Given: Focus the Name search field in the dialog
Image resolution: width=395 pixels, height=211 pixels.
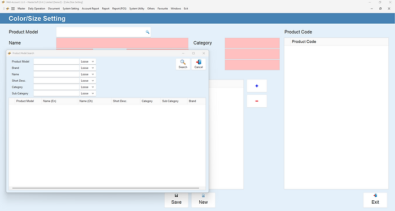Looking at the screenshot, I should click(x=56, y=74).
